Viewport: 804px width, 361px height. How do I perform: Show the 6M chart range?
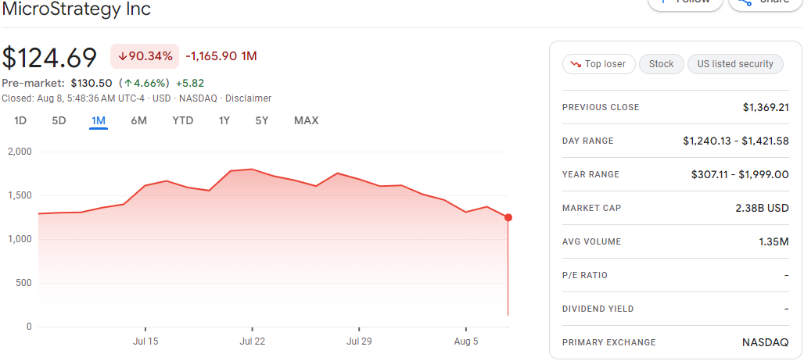click(x=139, y=120)
